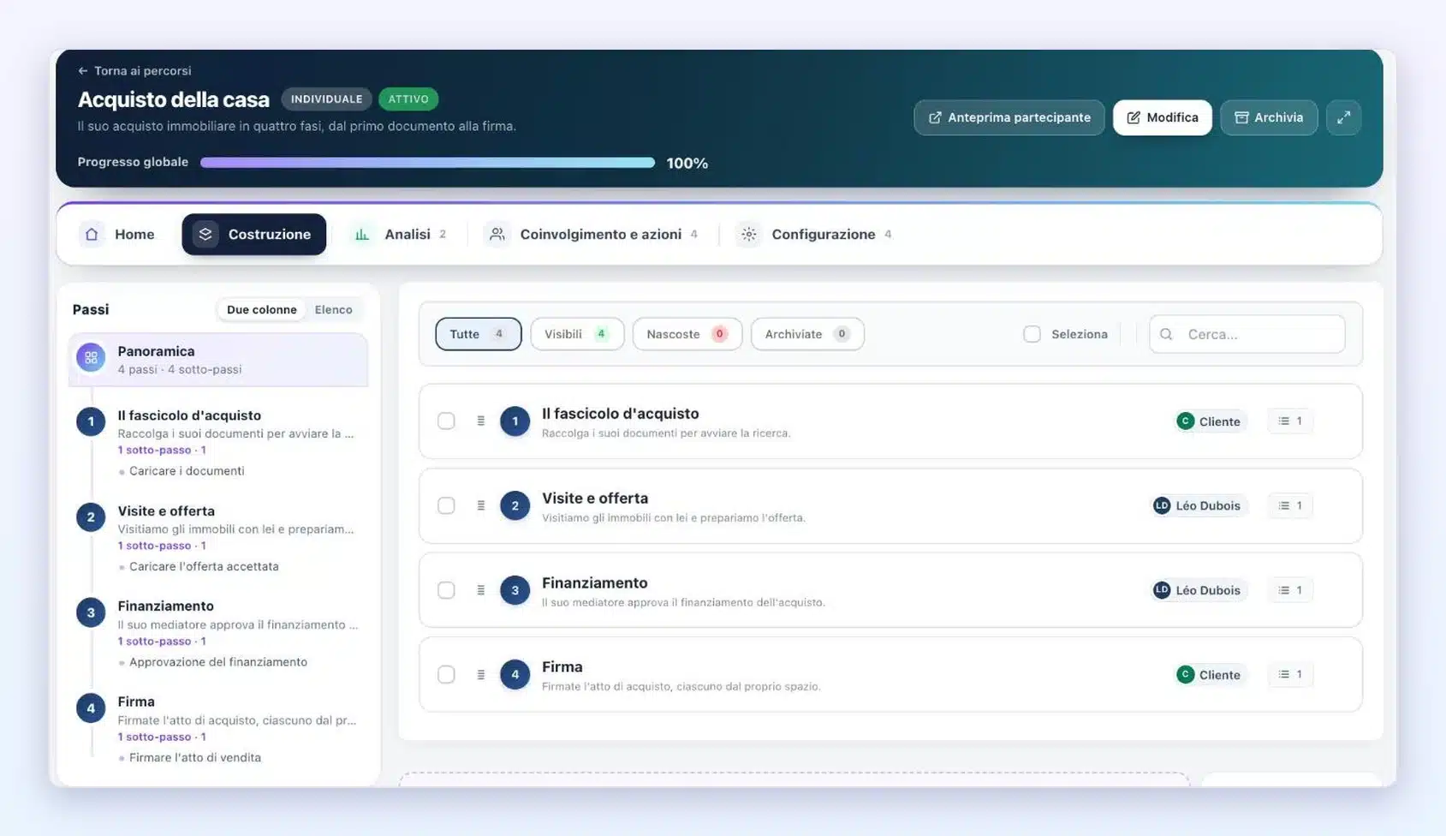Click step number 1 badge in main list
The image size is (1446, 836).
(x=515, y=421)
